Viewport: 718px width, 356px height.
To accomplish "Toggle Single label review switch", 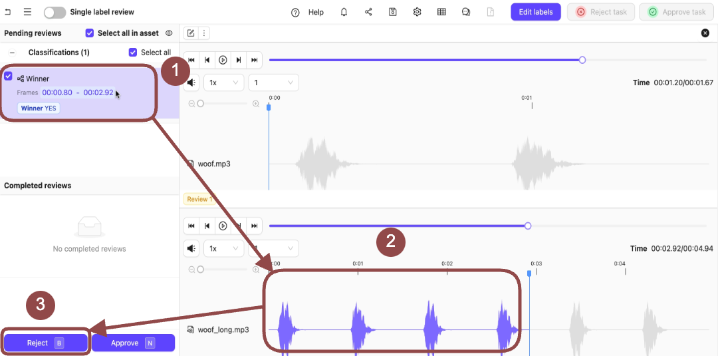I will click(x=55, y=13).
